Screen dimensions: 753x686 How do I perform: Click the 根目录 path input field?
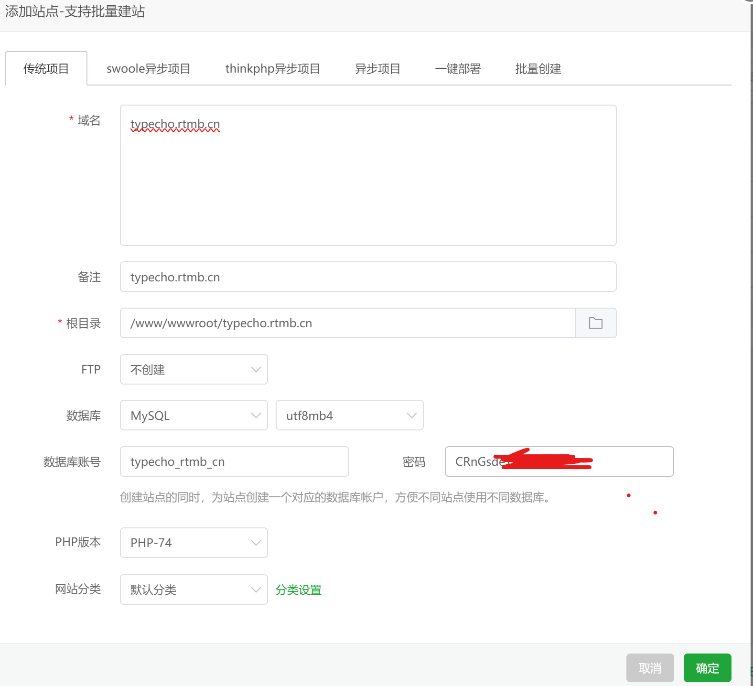click(347, 323)
